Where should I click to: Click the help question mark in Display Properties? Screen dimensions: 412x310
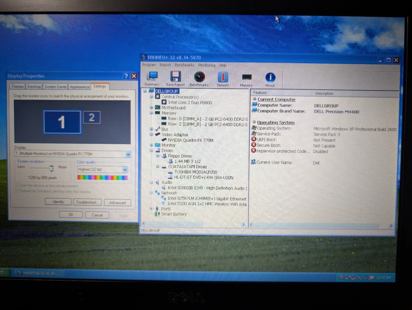pos(126,76)
